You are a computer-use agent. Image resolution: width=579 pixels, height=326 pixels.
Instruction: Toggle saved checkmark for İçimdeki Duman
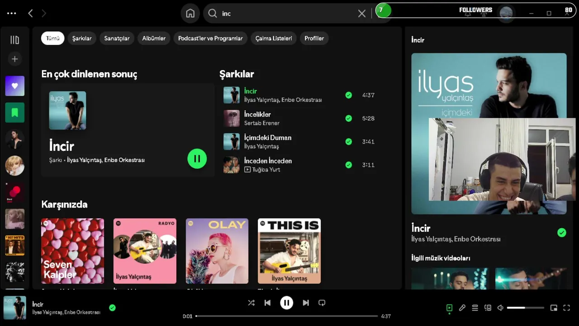pos(348,142)
